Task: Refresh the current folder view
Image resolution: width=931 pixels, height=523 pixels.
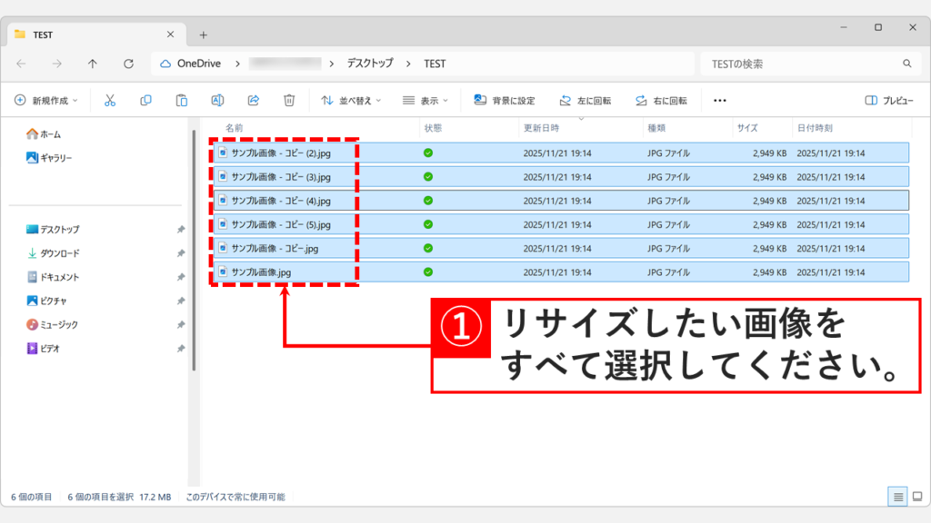Action: [126, 64]
